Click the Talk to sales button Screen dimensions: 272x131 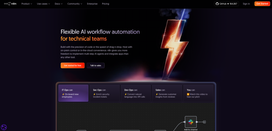[96, 65]
